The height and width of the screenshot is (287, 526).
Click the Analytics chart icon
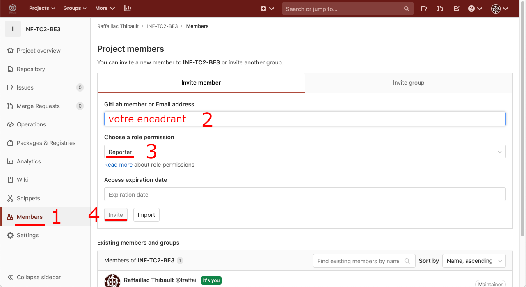coord(10,161)
